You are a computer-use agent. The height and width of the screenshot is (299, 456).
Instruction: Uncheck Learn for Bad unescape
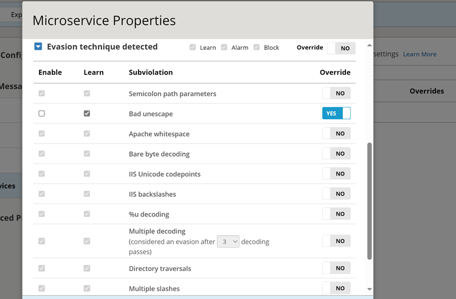coord(87,114)
